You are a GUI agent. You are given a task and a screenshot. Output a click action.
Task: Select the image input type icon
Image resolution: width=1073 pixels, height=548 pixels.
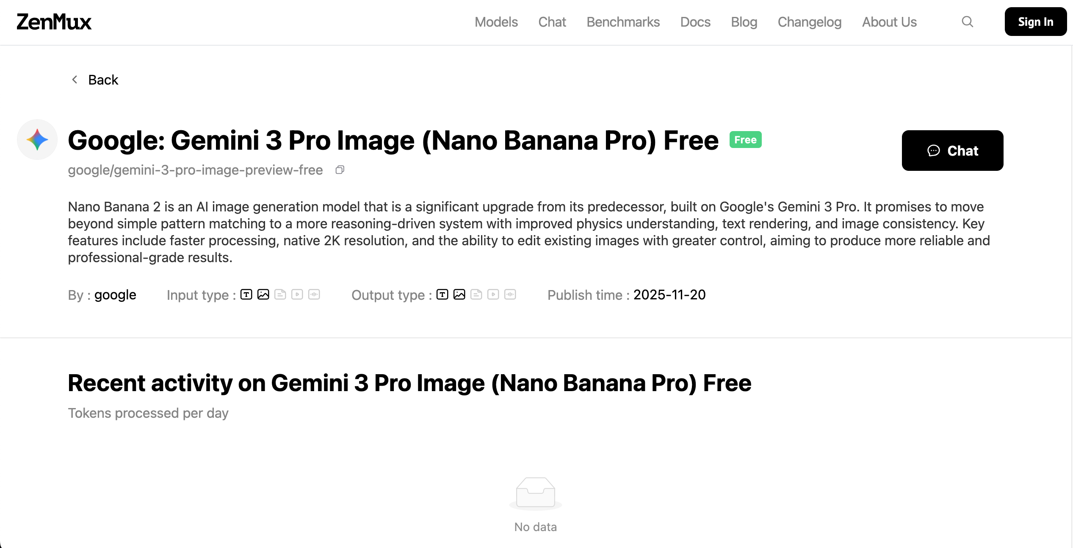263,295
